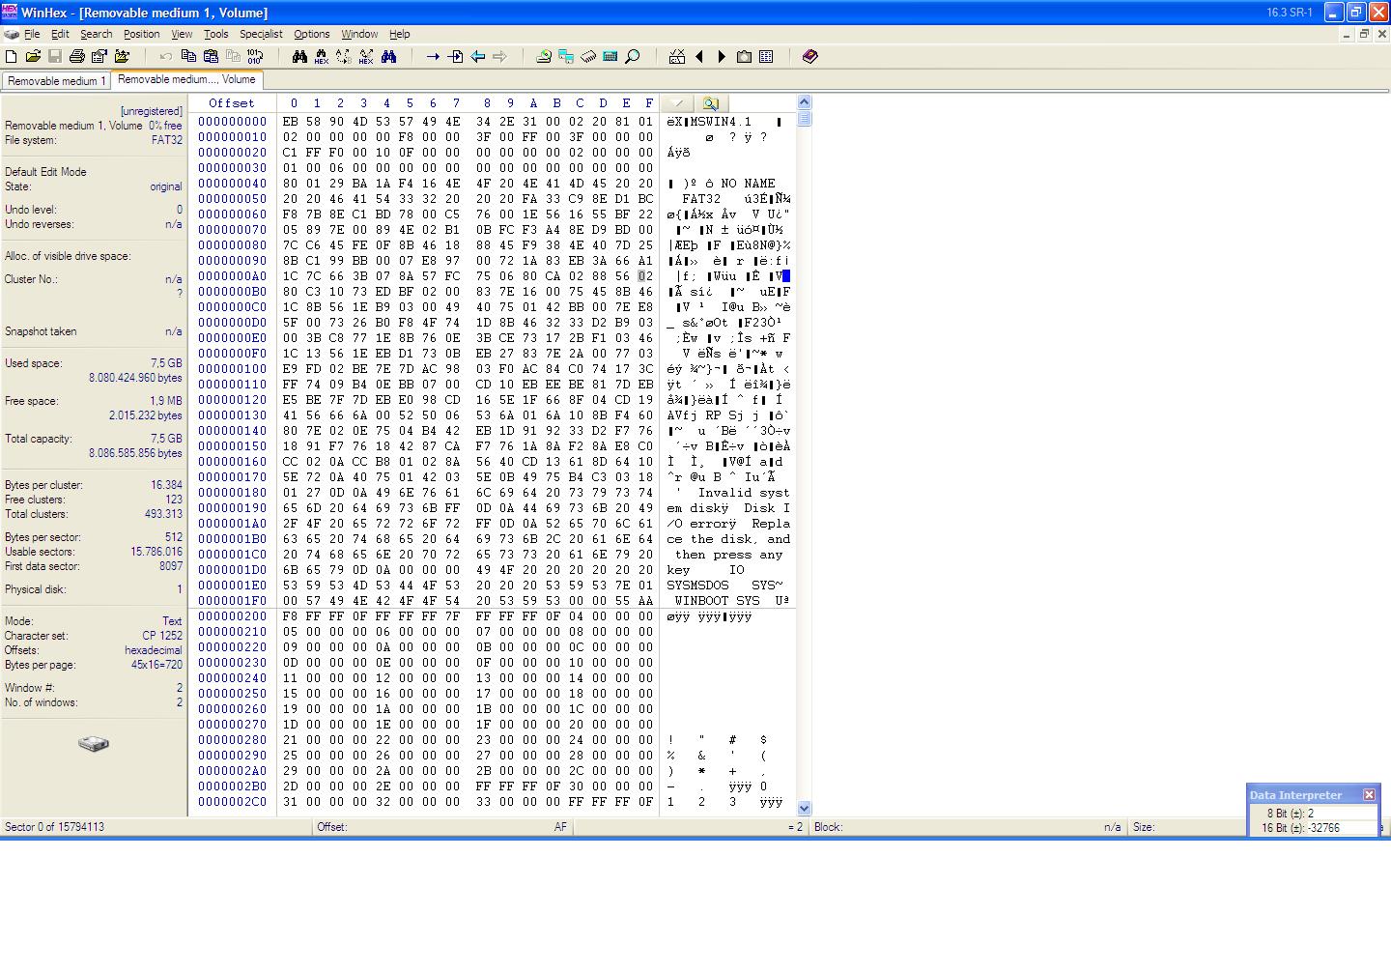Create a new file with the blank page icon
1391x972 pixels.
click(12, 57)
